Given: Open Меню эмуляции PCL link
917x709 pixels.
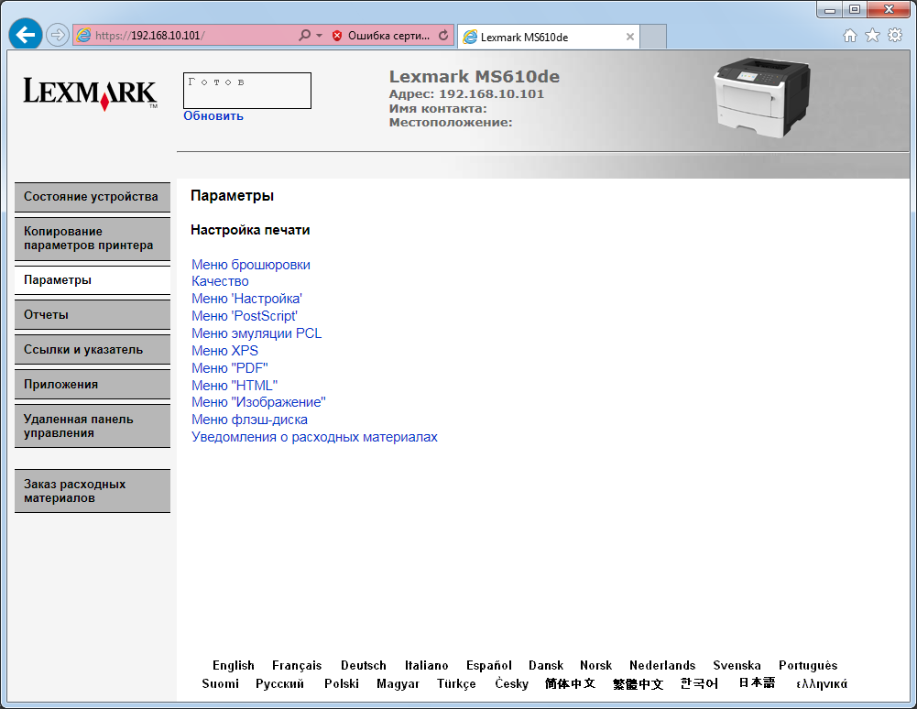Looking at the screenshot, I should [x=257, y=333].
